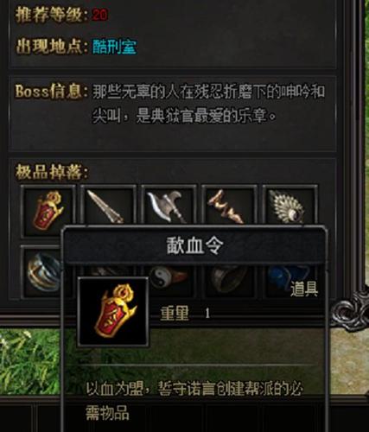This screenshot has height=432, width=369.
Task: Choose the battle axe drop item
Action: click(x=169, y=206)
